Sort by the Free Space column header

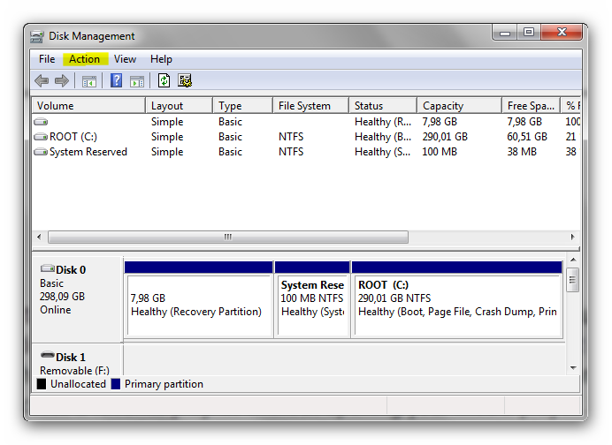point(532,106)
